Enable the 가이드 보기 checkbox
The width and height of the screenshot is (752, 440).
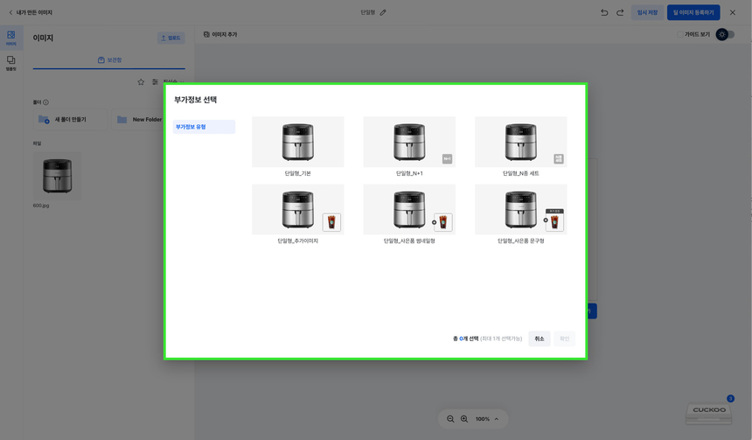(x=679, y=34)
